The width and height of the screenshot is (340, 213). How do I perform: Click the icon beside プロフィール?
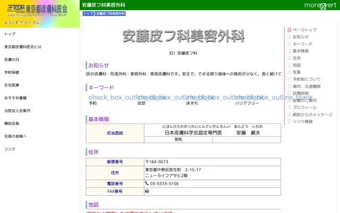coord(290,107)
